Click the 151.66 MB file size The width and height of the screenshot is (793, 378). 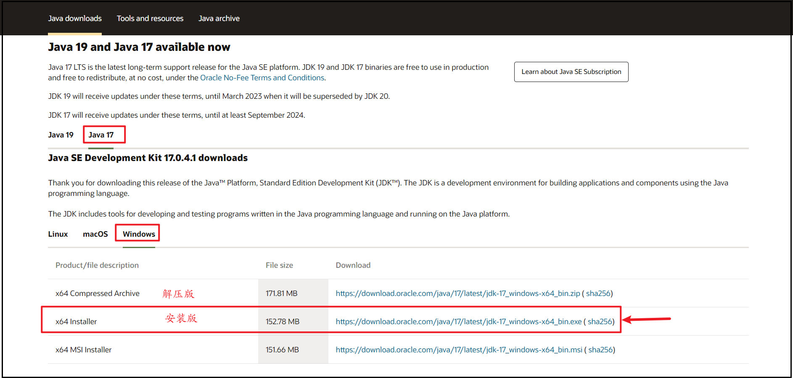[x=282, y=350]
